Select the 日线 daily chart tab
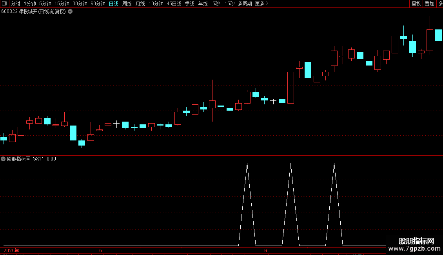Screen dimensions: 443x255 click(114, 4)
